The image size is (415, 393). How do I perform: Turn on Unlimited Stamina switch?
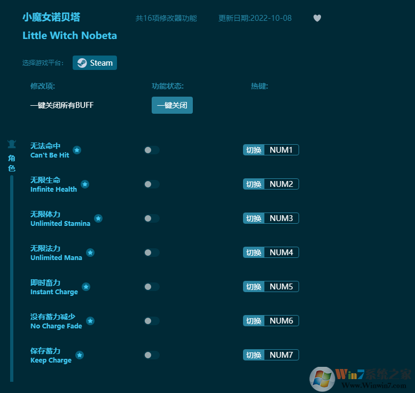pyautogui.click(x=152, y=218)
